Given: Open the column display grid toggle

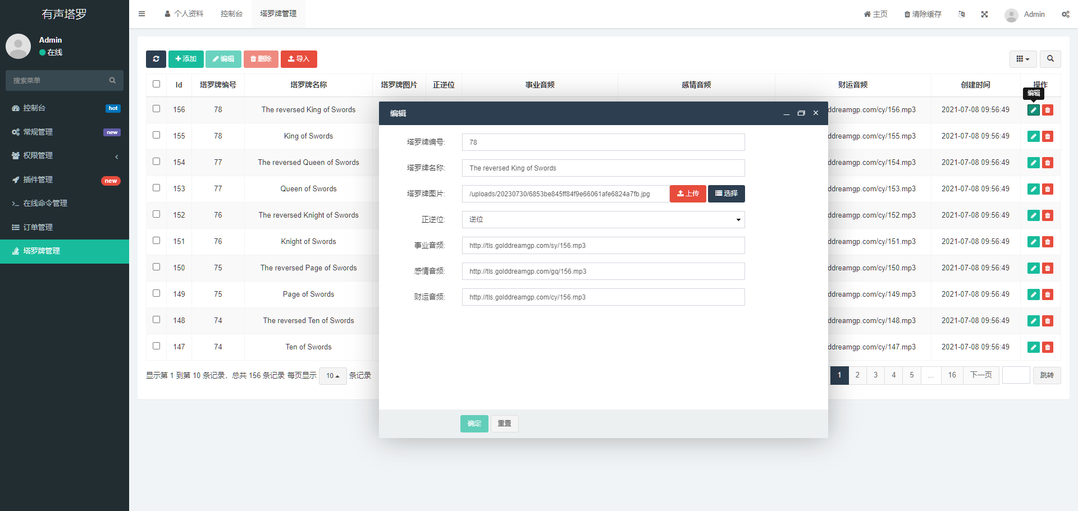Looking at the screenshot, I should tap(1023, 59).
